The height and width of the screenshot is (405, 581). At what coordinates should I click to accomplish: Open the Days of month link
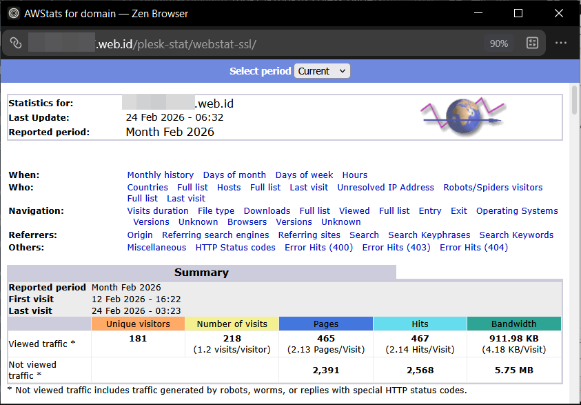[234, 175]
